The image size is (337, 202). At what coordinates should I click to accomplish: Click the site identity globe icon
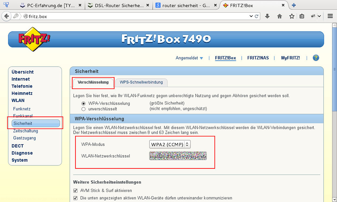pyautogui.click(x=26, y=16)
